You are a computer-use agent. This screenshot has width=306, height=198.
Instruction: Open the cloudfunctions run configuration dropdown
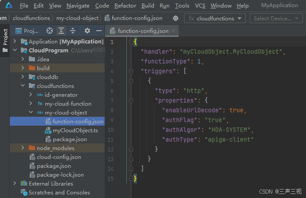click(x=215, y=18)
